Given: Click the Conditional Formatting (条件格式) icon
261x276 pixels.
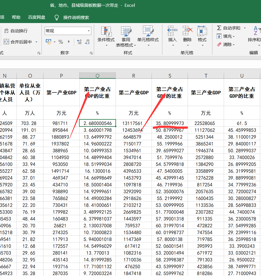Looking at the screenshot, I should 106,31.
